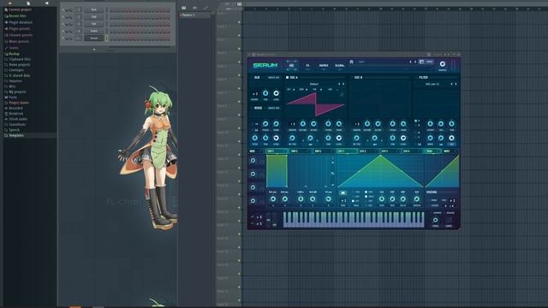Adjust the OSC A LEVEL knob
Screen dimensions: 548x308
(339, 139)
